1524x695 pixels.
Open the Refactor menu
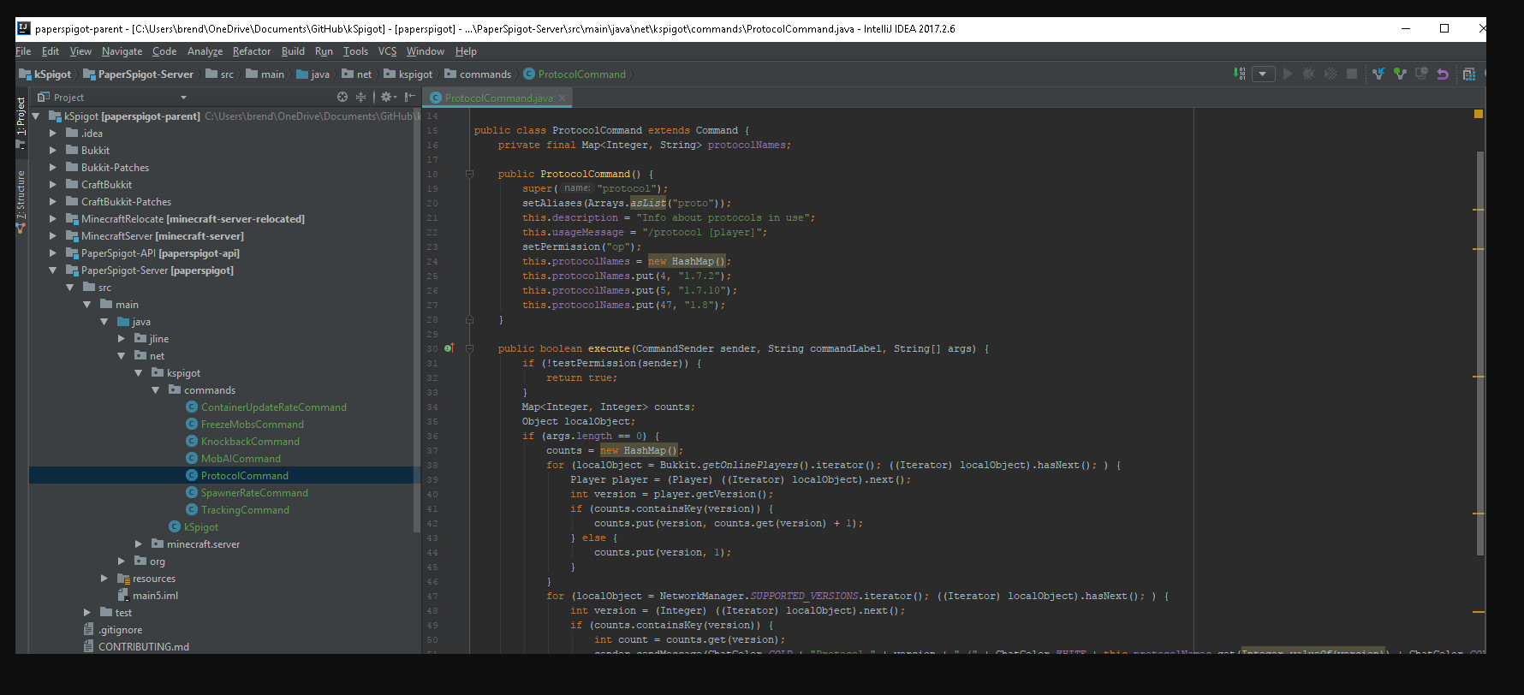pyautogui.click(x=251, y=51)
